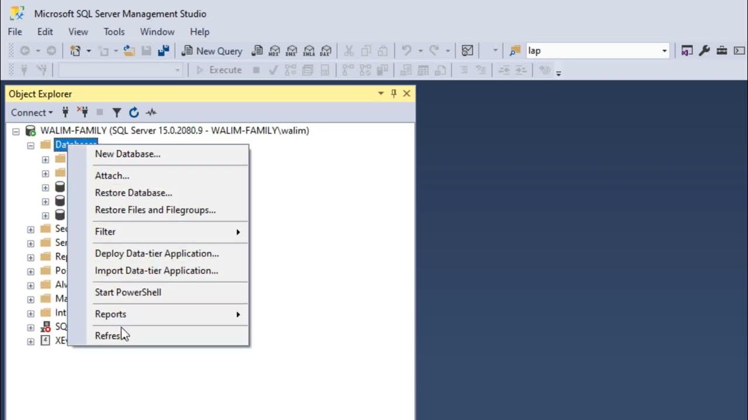Click the Filter funnel icon
This screenshot has width=748, height=420.
tap(117, 112)
